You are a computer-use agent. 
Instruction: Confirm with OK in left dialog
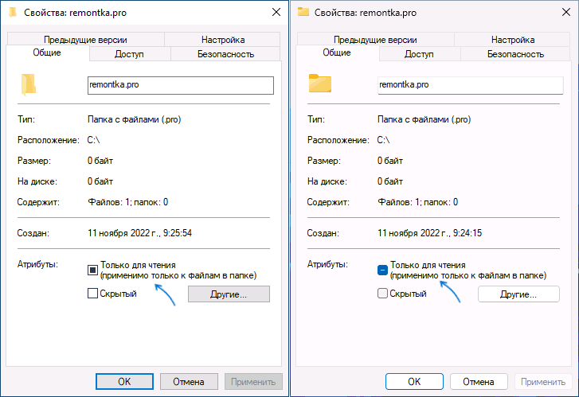(x=124, y=382)
